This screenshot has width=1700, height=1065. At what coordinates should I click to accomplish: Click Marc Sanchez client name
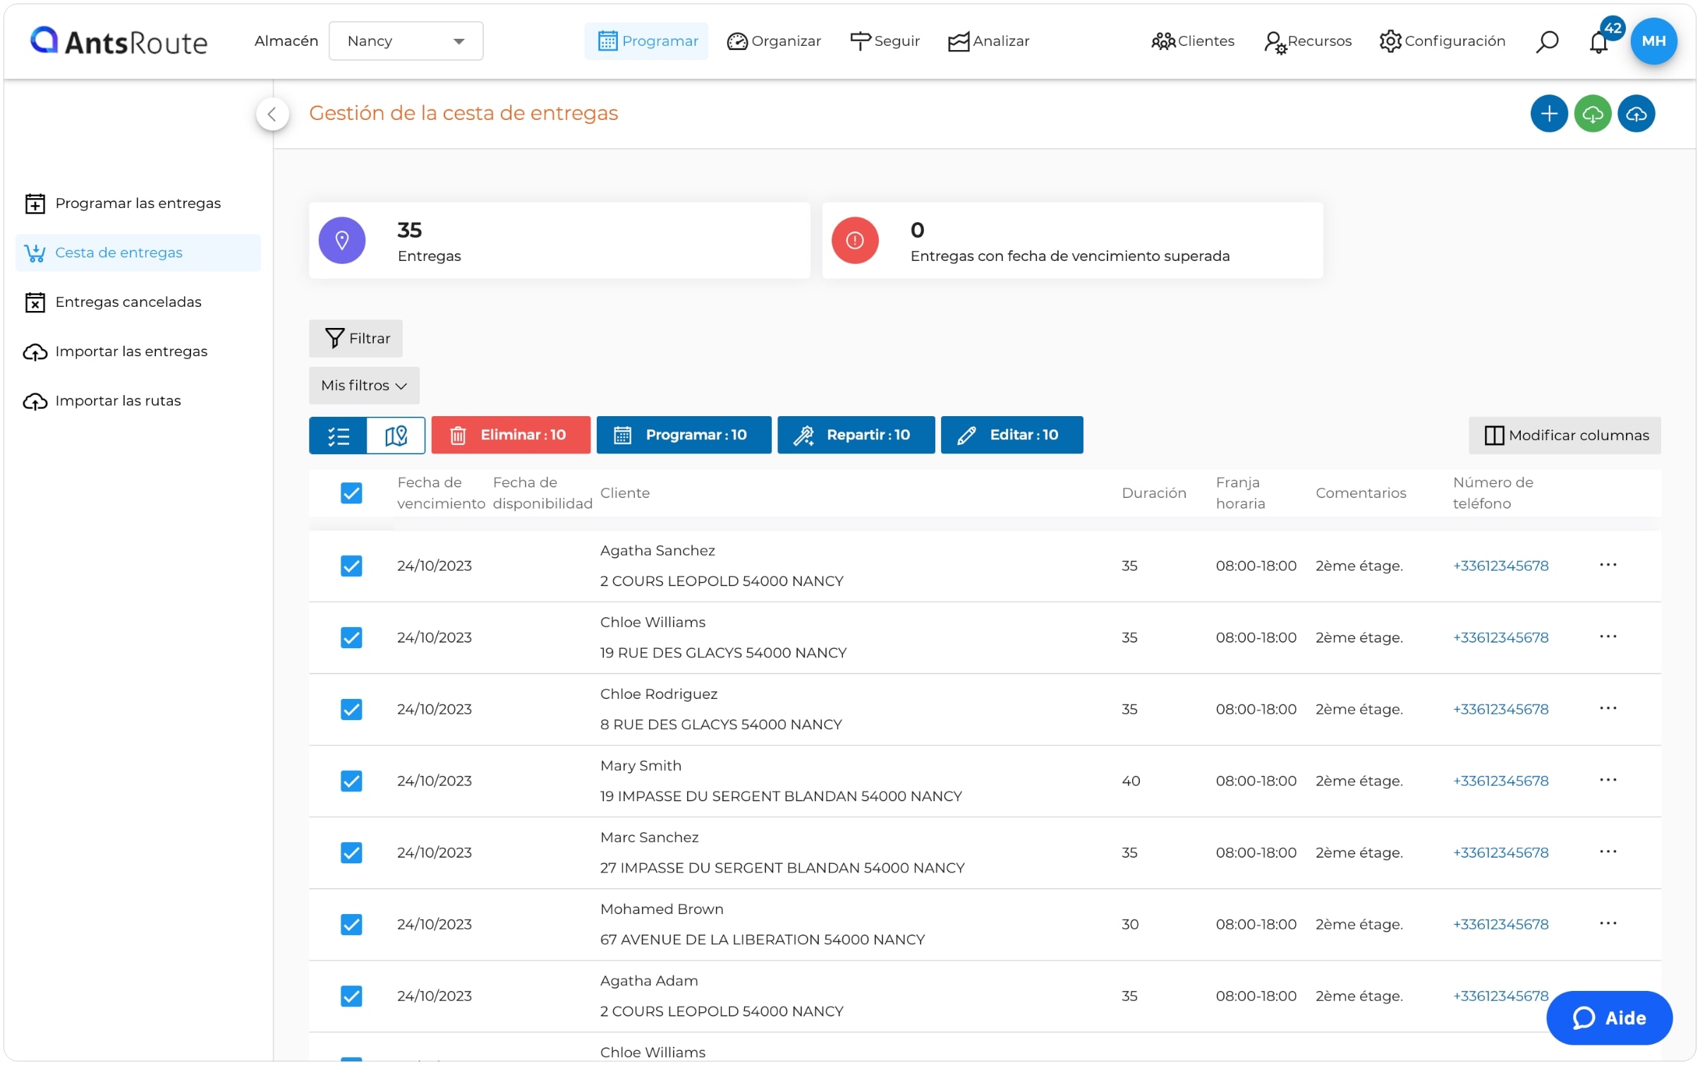(x=649, y=837)
